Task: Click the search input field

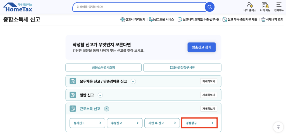Action: 139,7
